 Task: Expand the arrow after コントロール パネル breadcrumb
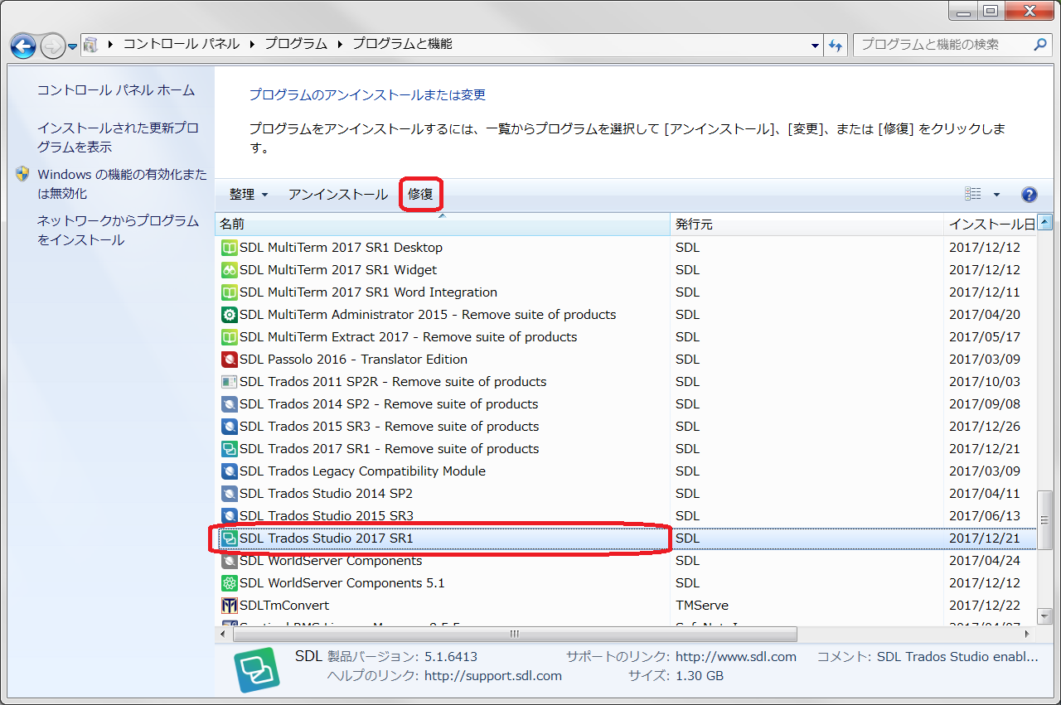pyautogui.click(x=253, y=45)
